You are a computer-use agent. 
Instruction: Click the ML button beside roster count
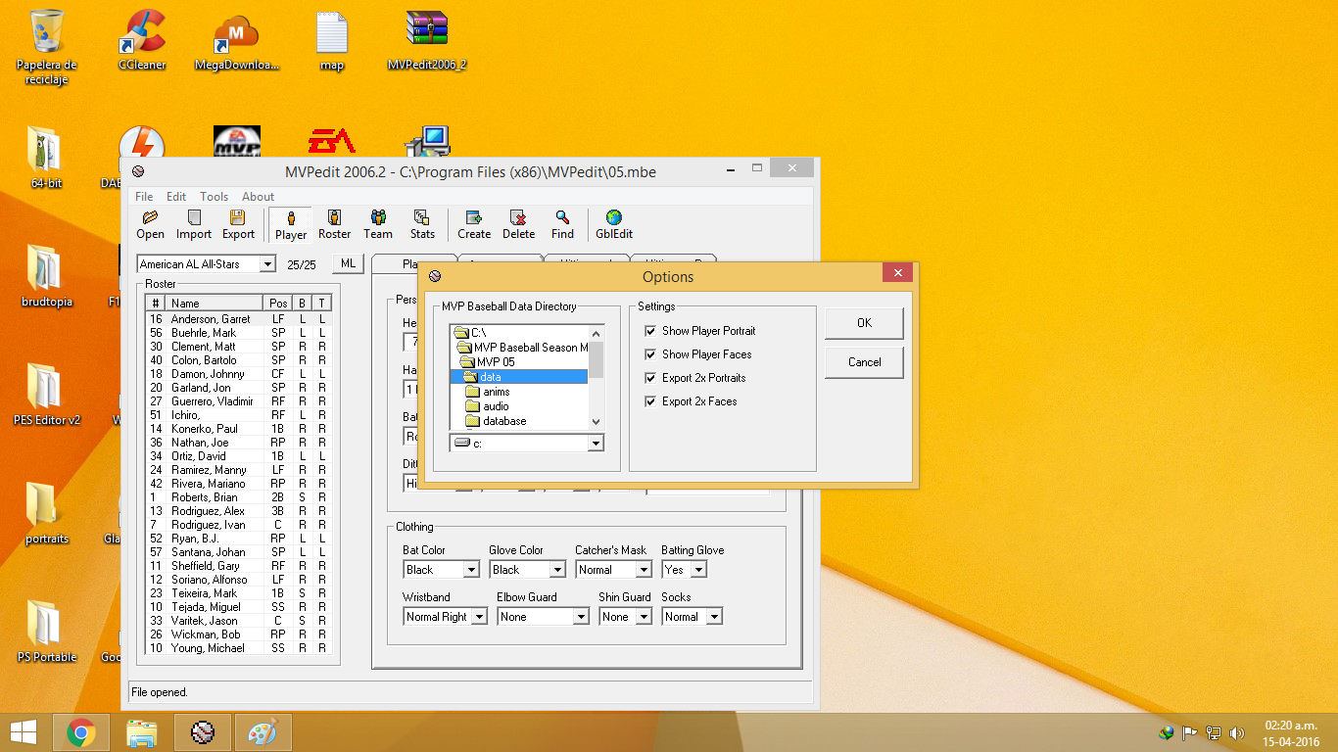pos(348,263)
